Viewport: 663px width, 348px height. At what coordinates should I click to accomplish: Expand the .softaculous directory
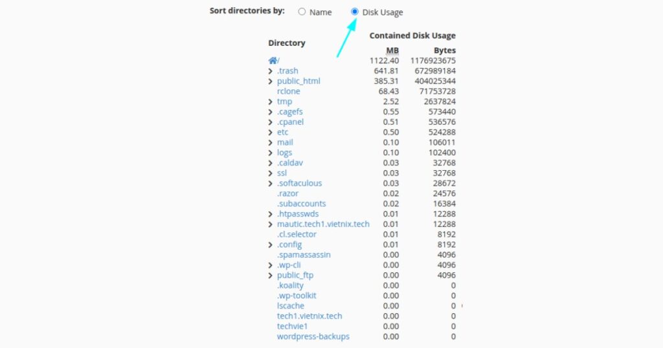[x=271, y=183]
